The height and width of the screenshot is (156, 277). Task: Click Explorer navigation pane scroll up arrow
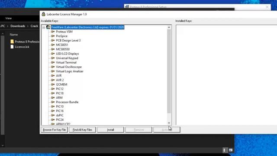(x=3, y=34)
